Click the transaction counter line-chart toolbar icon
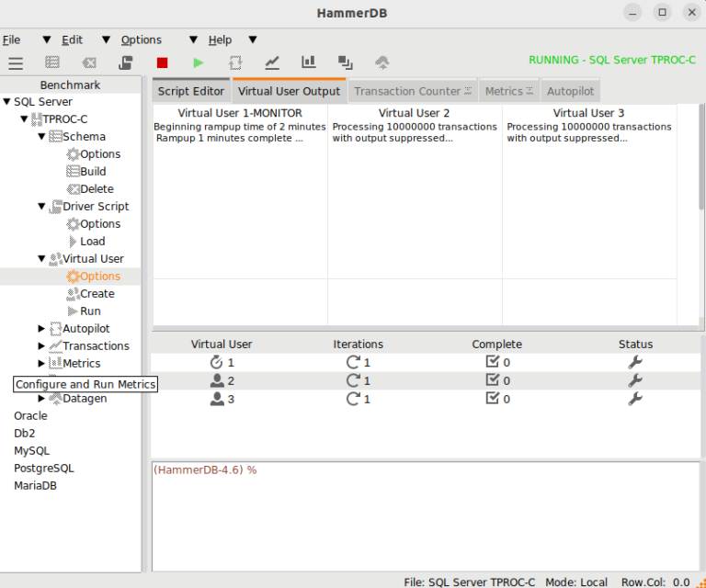Screen dimensions: 706x588 272,62
